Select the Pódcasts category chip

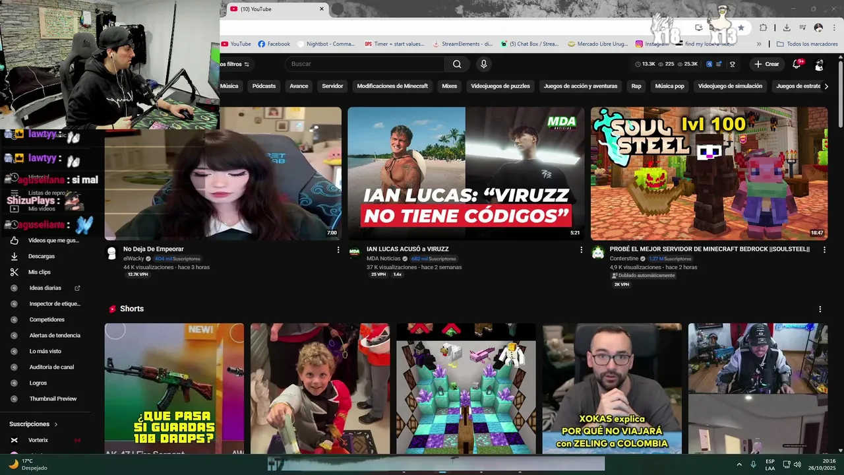[x=264, y=86]
